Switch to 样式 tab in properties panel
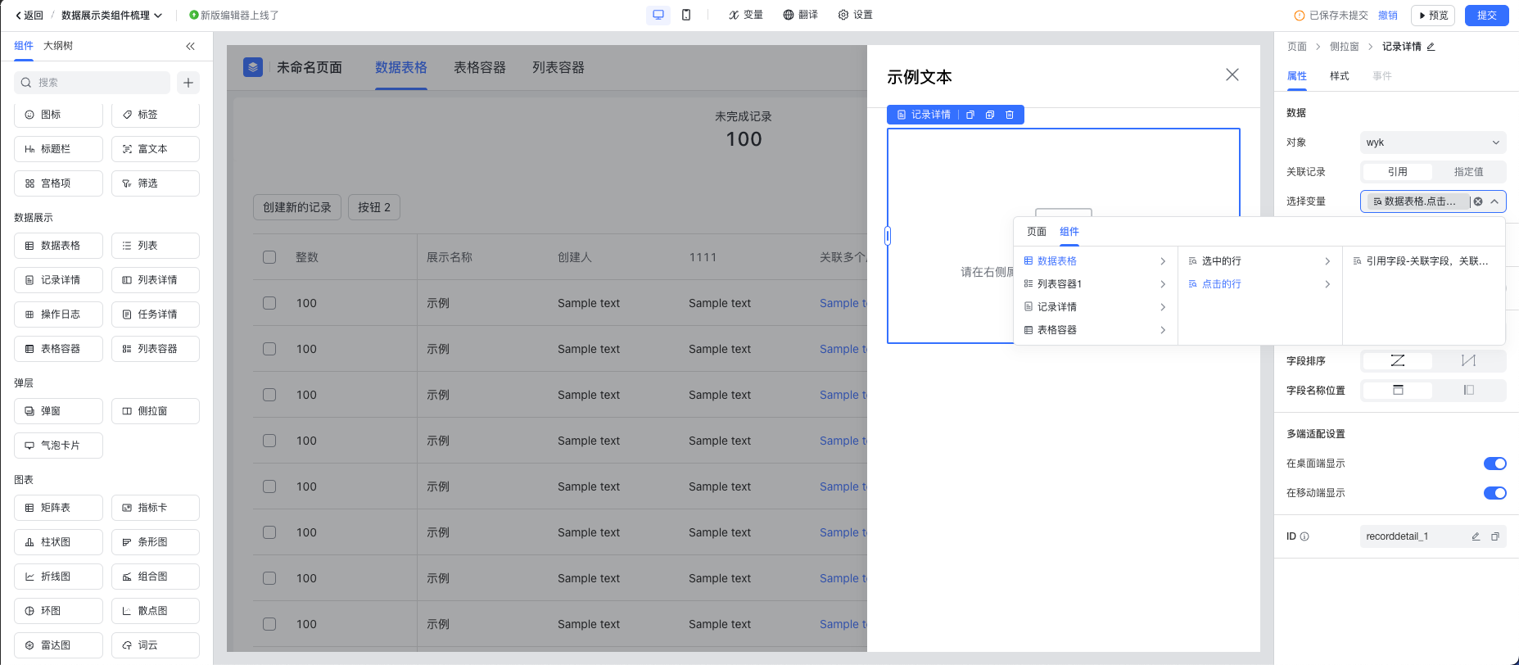Image resolution: width=1519 pixels, height=665 pixels. pos(1340,76)
